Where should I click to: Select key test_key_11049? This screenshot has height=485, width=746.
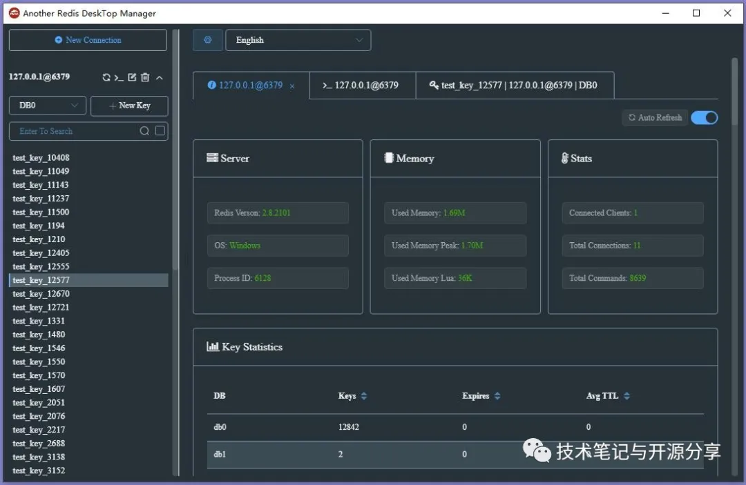point(88,171)
